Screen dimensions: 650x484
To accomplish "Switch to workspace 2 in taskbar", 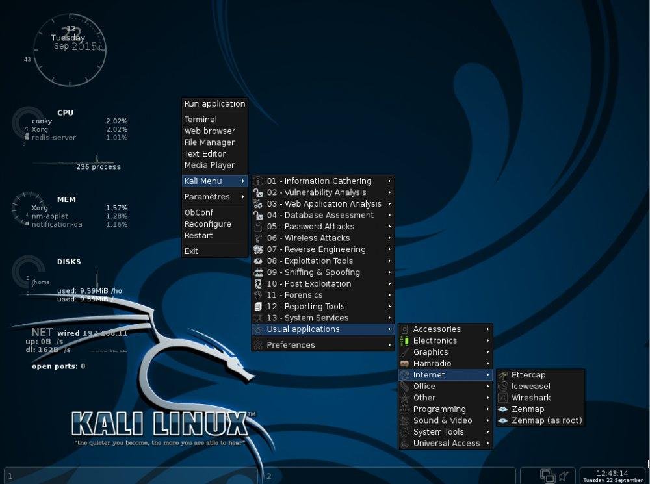I will coord(389,476).
